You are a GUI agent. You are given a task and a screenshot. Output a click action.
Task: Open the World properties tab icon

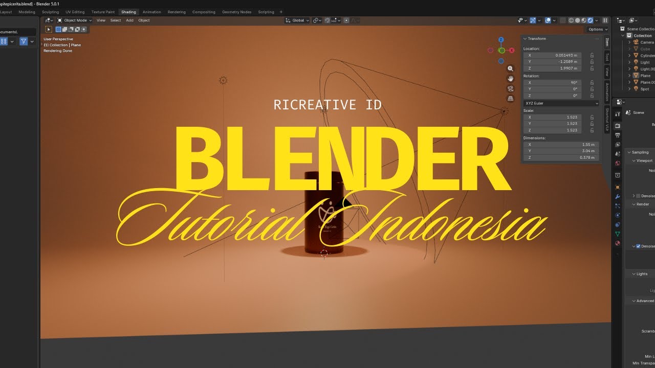(x=618, y=163)
